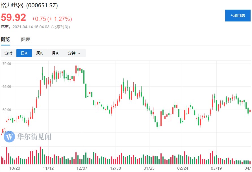252x172 pixels.
Task: Select the 日K chart period
Action: pos(24,53)
